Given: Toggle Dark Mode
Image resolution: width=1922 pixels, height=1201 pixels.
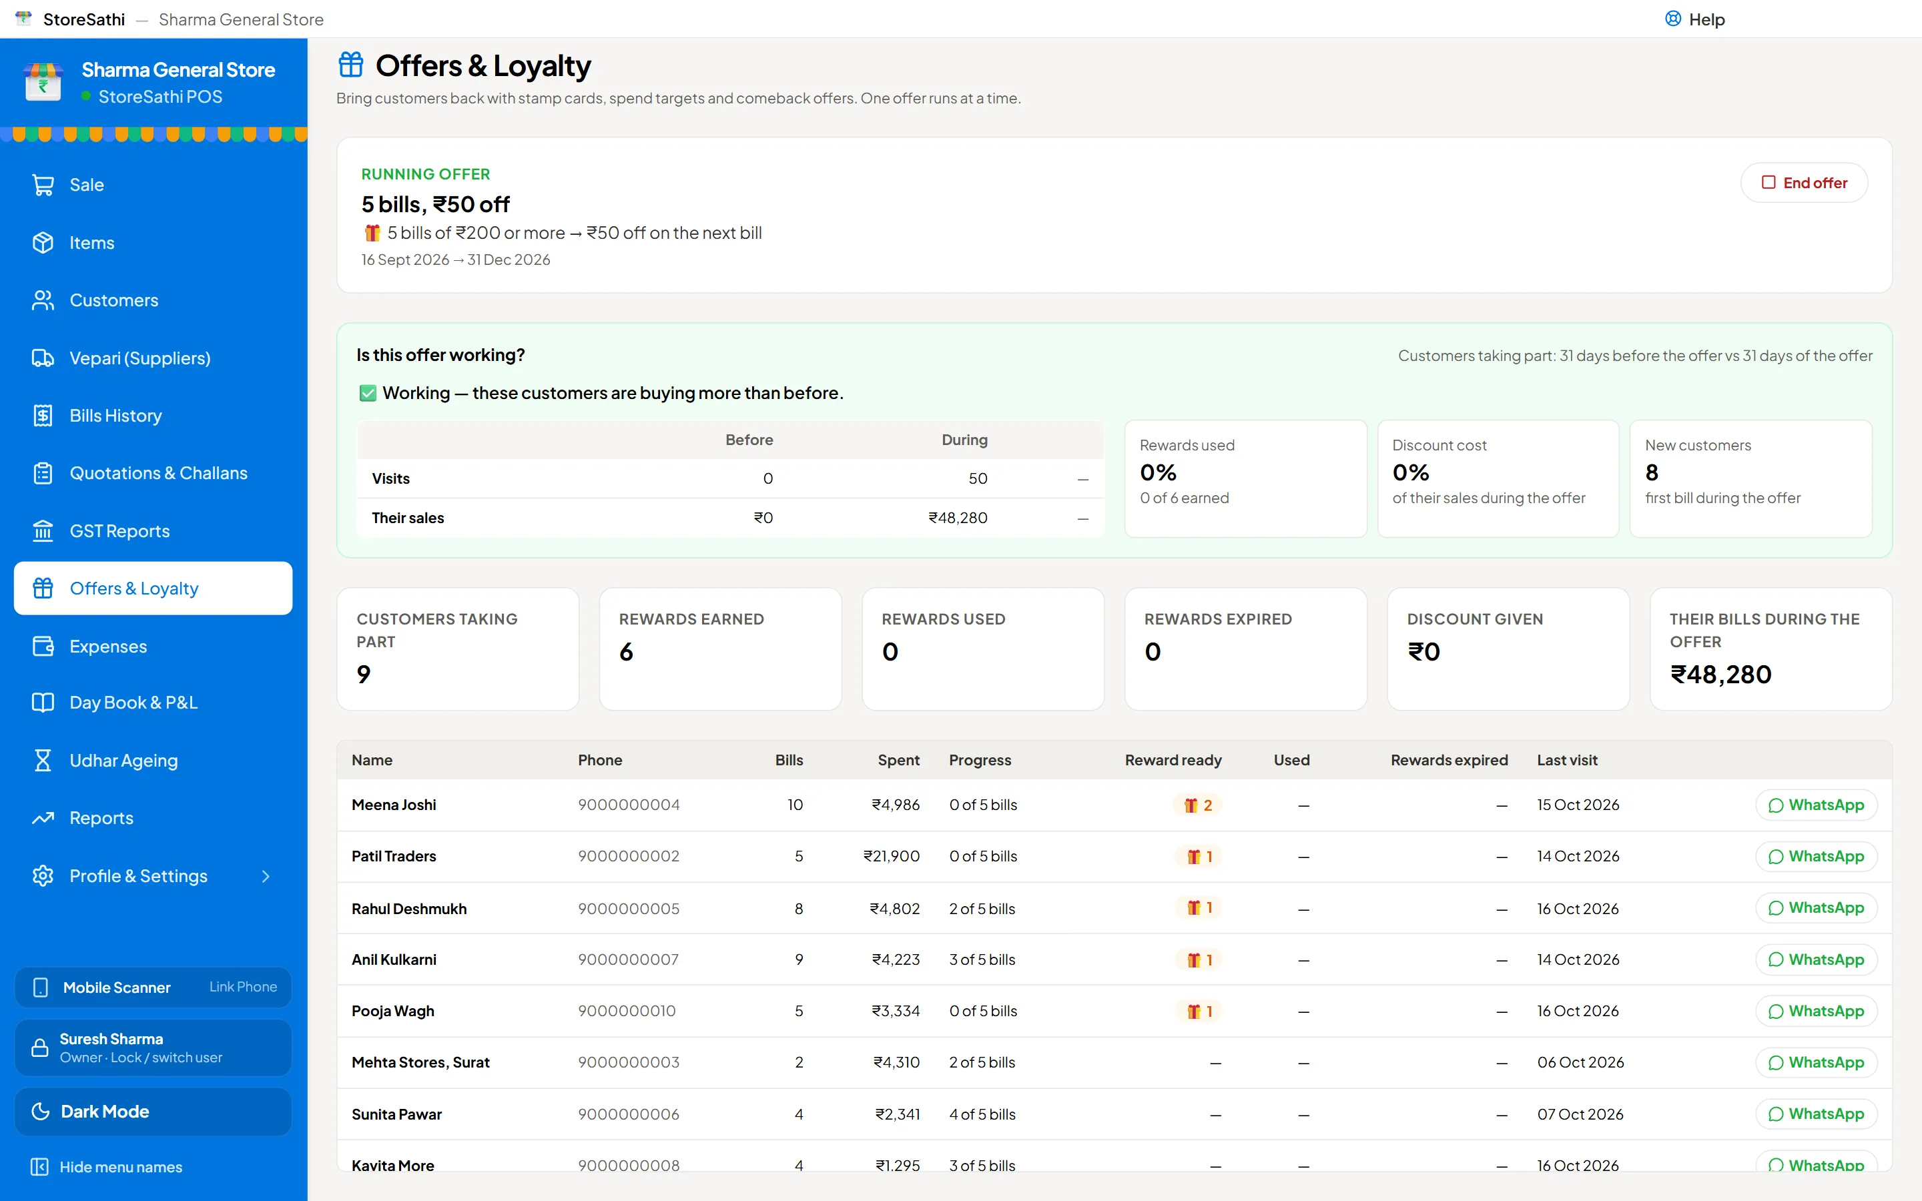Looking at the screenshot, I should pyautogui.click(x=153, y=1111).
